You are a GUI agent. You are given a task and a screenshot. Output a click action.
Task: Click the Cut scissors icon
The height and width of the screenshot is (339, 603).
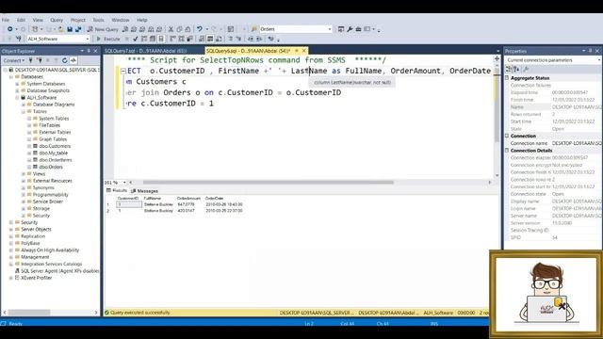(171, 29)
